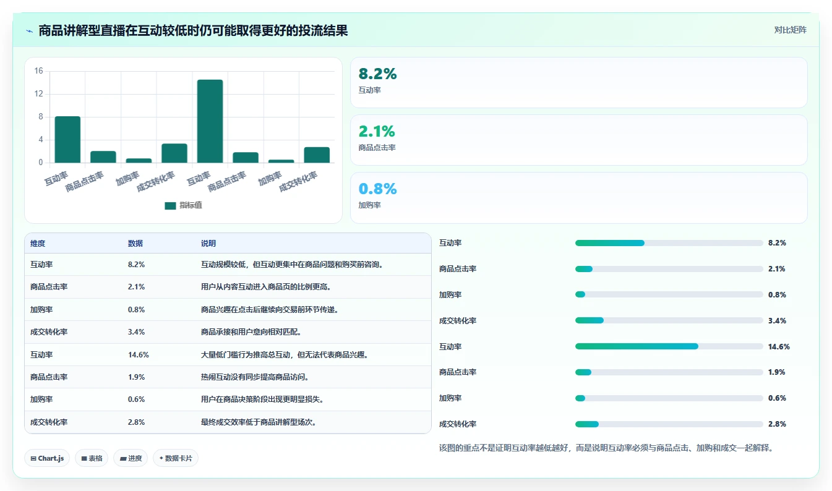Click the lightning icon beside the title
The height and width of the screenshot is (491, 832).
tap(29, 31)
